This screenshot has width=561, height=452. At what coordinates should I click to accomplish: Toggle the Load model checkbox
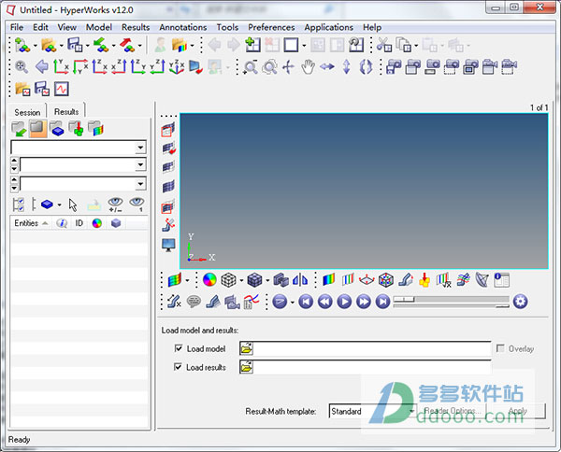179,348
